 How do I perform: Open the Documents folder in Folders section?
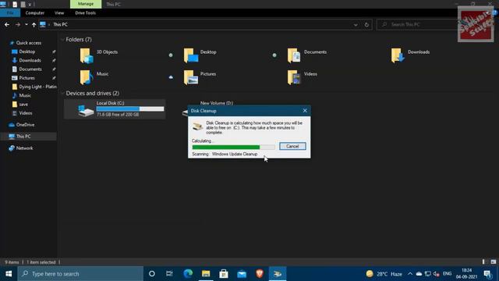click(x=306, y=55)
